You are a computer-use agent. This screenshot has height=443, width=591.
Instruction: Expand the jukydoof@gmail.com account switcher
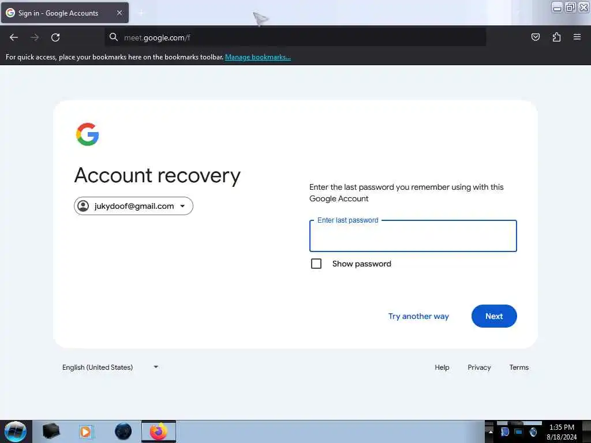133,206
